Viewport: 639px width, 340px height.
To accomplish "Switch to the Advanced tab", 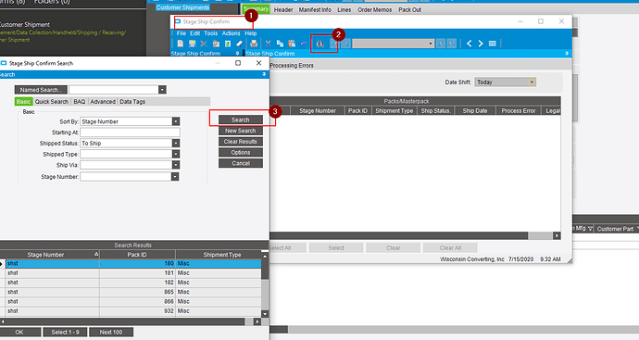I will click(103, 102).
